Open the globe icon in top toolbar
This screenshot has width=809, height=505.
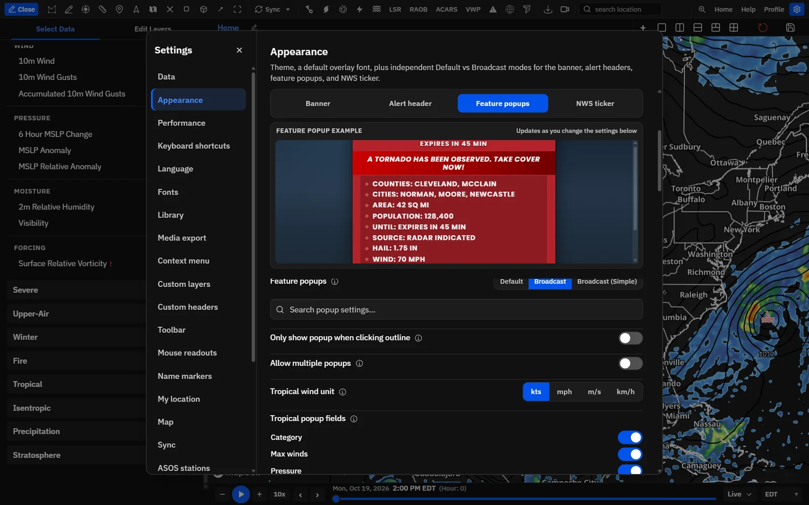(510, 9)
